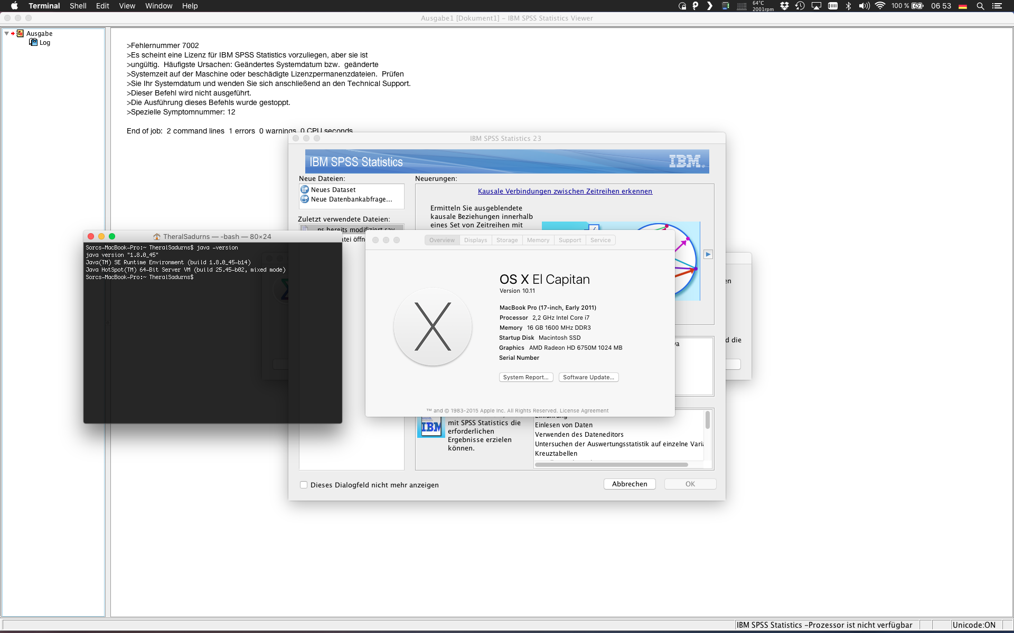Image resolution: width=1014 pixels, height=633 pixels.
Task: Open the Window menu
Action: [159, 6]
